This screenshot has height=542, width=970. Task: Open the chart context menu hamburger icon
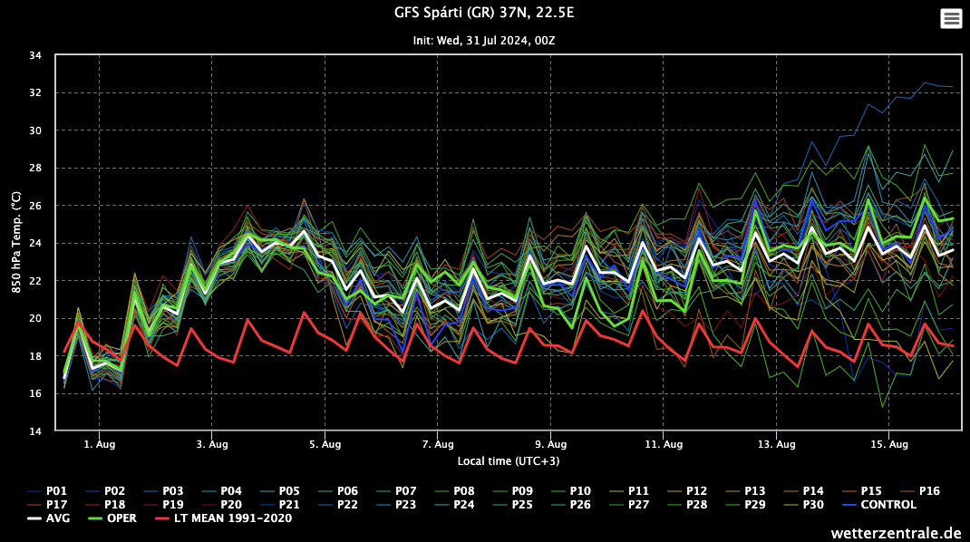(x=951, y=18)
